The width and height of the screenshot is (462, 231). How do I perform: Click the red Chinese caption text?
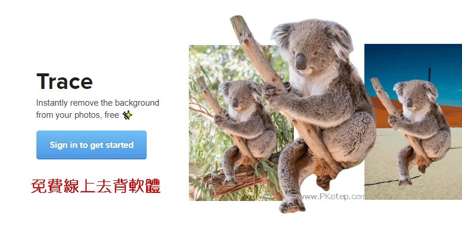[96, 185]
